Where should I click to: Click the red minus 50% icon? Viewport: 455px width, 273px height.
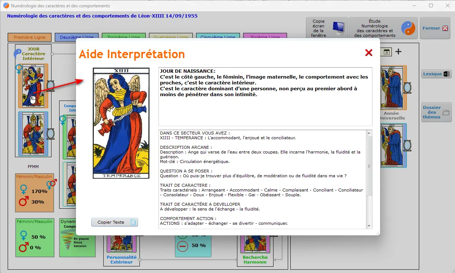183,246
